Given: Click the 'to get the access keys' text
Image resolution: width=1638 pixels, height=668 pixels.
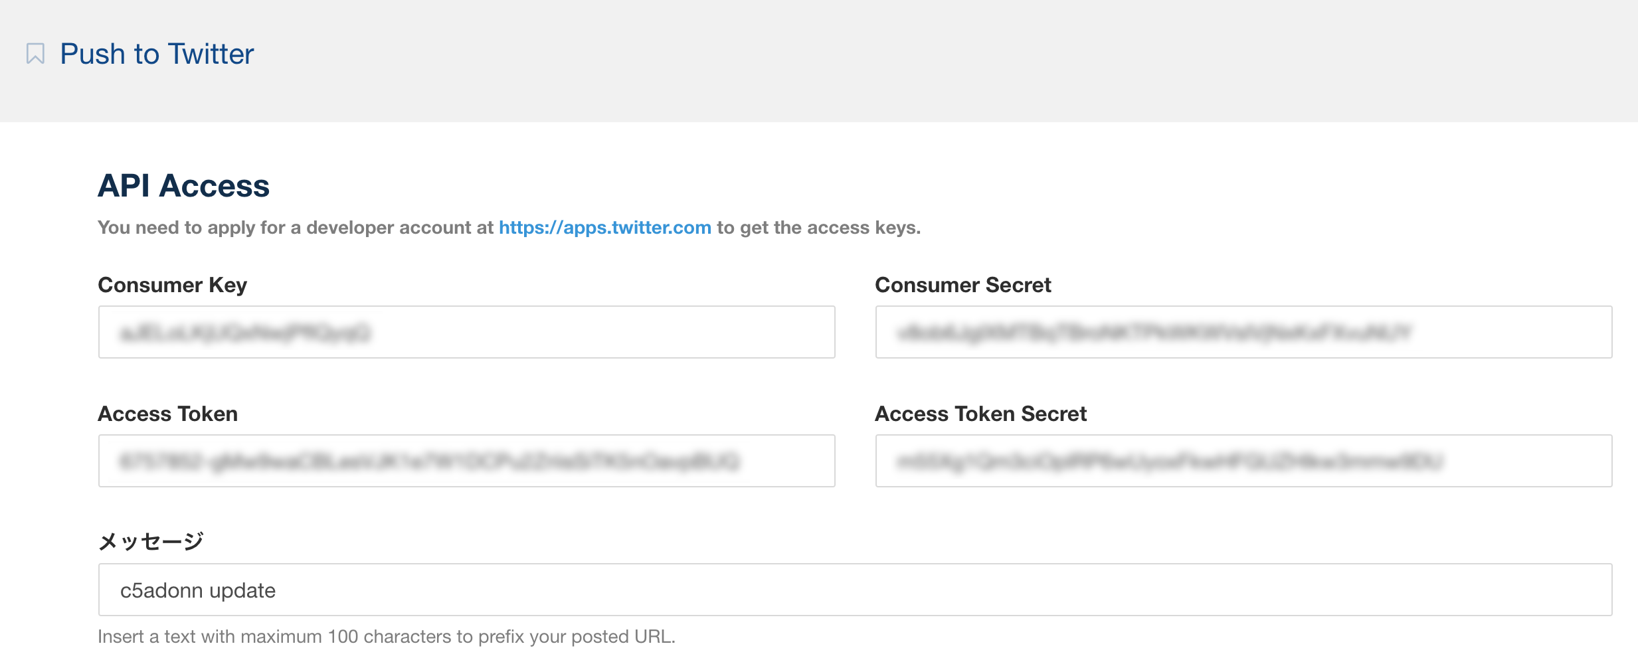Looking at the screenshot, I should pos(818,228).
